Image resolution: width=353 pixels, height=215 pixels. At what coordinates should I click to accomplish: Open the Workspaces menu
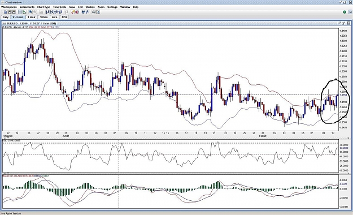9,7
